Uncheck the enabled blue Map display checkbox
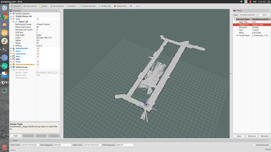Image resolution: width=271 pixels, height=152 pixels. pyautogui.click(x=38, y=56)
